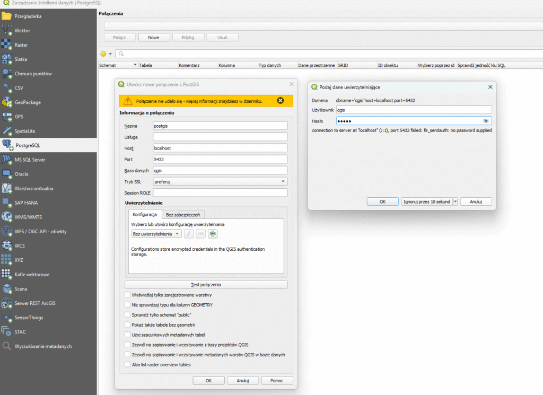Click the 'Test połączenia' button
Viewport: 543px width, 395px height.
[206, 285]
